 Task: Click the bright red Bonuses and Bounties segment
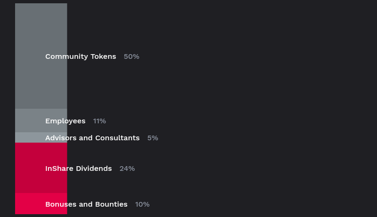tap(29, 204)
